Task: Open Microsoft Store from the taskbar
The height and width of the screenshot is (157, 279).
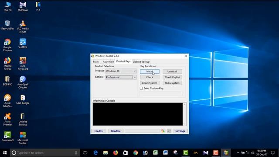Action: 126,153
